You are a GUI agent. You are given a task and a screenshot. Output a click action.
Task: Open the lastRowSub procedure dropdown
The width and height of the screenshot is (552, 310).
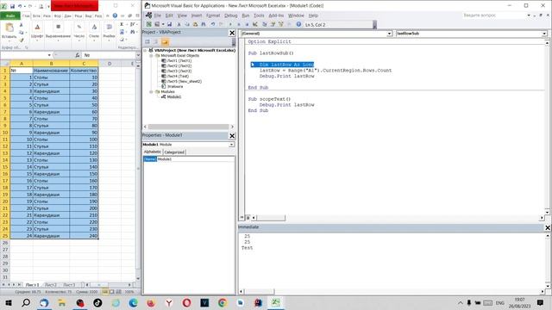(x=544, y=34)
